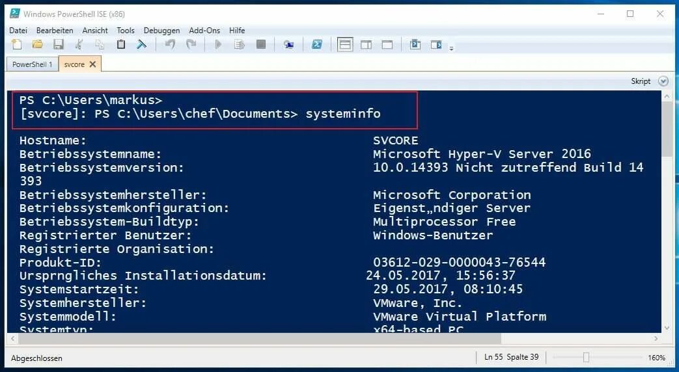The image size is (679, 372).
Task: Show command add-on side pane icon
Action: coord(436,45)
